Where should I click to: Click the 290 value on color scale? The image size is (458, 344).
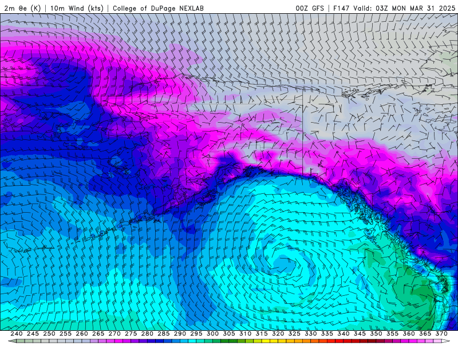click(x=180, y=334)
